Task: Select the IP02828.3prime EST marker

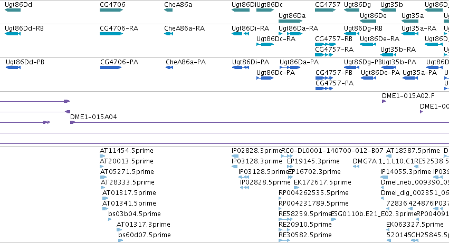Action: tap(235, 156)
